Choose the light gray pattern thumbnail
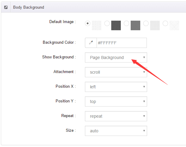Image resolution: width=186 pixels, height=147 pixels. 155,25
